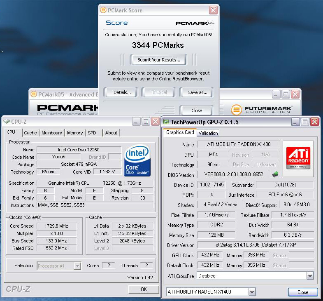Close the CPU-Z window with red X
This screenshot has height=301, width=323.
(x=155, y=122)
